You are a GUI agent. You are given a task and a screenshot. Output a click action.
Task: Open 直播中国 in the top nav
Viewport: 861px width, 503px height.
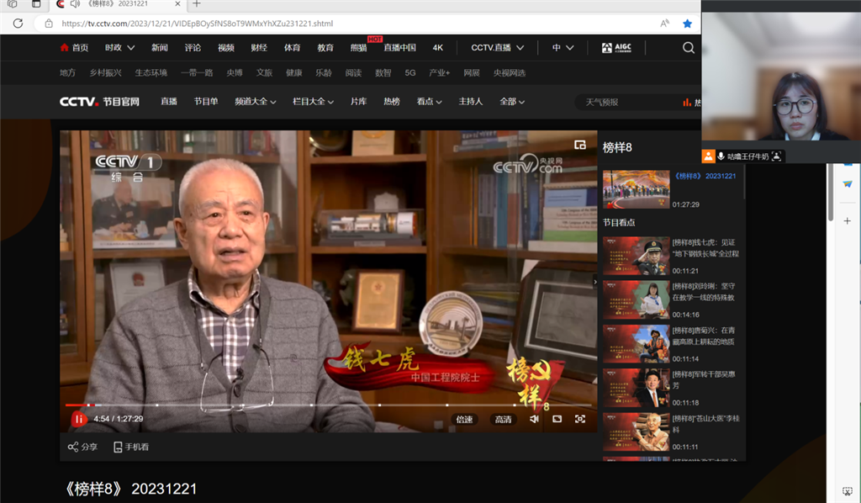pos(399,48)
